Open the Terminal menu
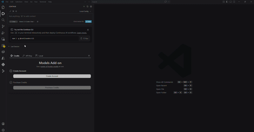 point(43,2)
